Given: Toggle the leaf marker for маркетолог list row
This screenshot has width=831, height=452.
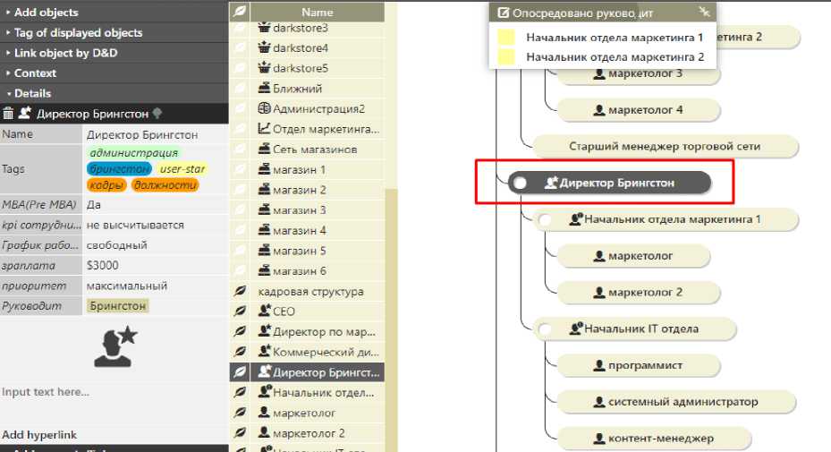Looking at the screenshot, I should [x=240, y=413].
